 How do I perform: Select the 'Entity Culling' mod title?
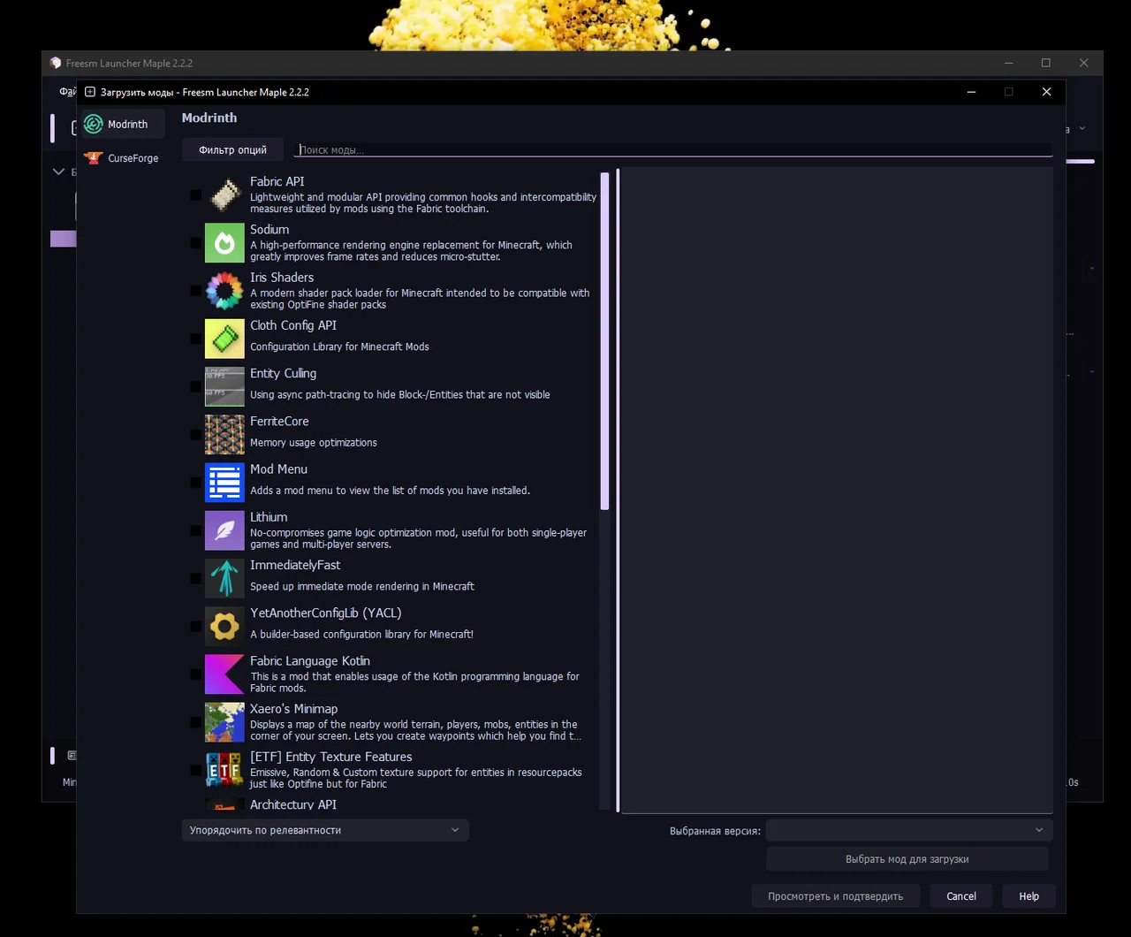pos(283,373)
